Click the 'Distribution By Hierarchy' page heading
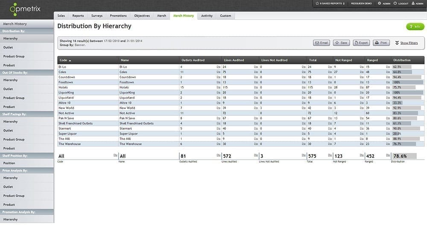Screen dimensions: 427x227 point(94,26)
